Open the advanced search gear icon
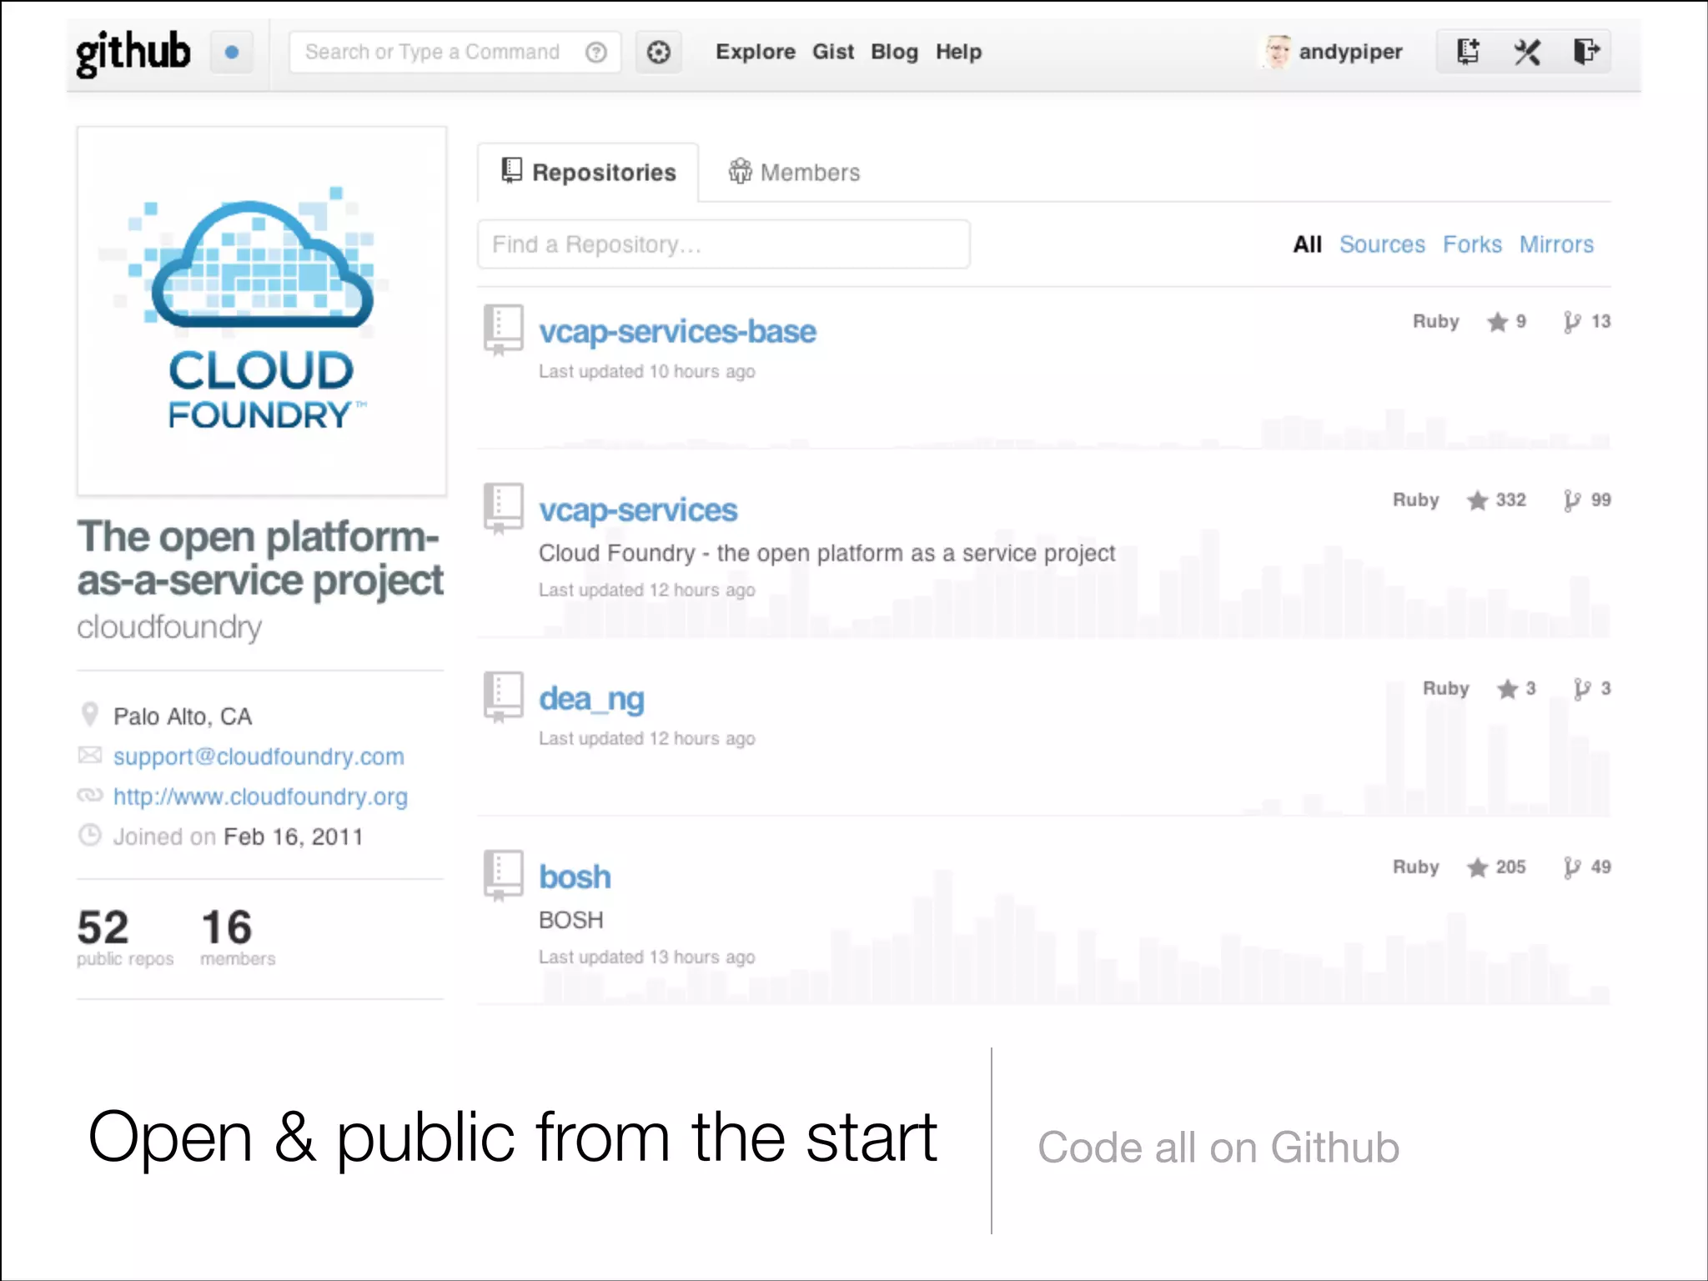 point(659,53)
